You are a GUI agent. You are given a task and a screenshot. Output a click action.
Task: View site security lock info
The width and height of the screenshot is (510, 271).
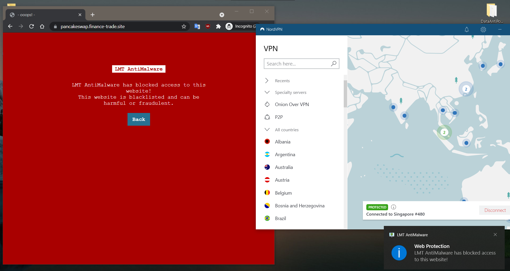pos(55,27)
